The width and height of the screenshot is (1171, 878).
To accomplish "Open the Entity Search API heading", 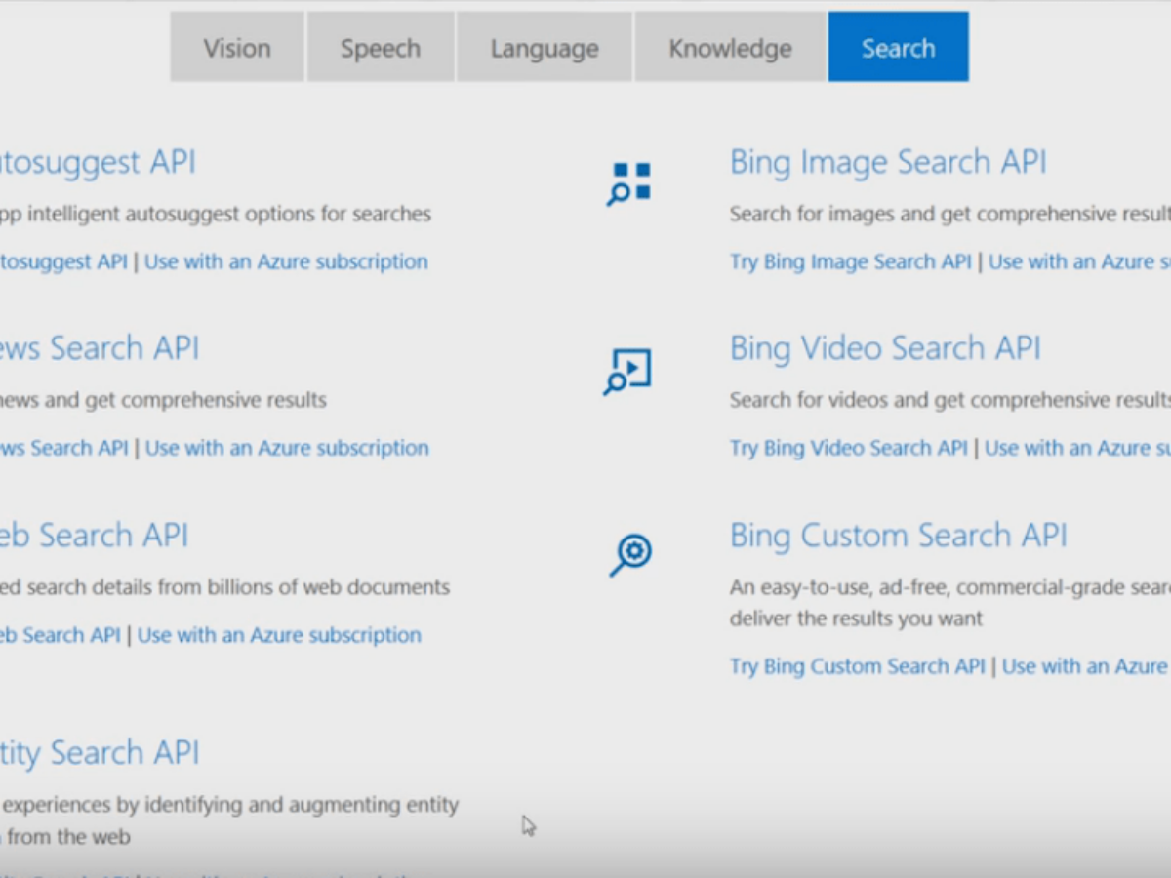I will [x=100, y=752].
